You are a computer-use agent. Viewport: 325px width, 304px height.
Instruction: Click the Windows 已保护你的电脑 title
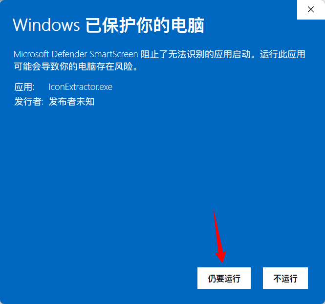[x=108, y=25]
